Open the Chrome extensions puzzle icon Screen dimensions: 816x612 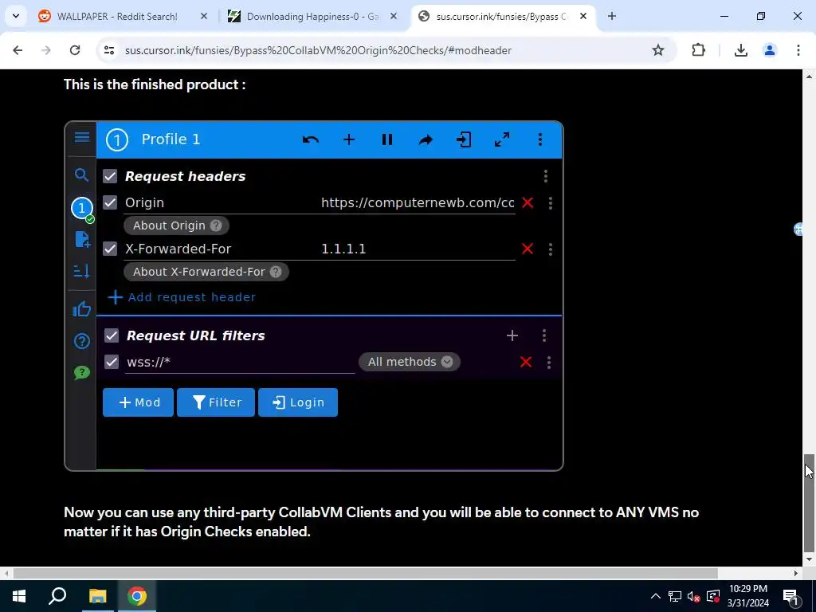pyautogui.click(x=698, y=50)
